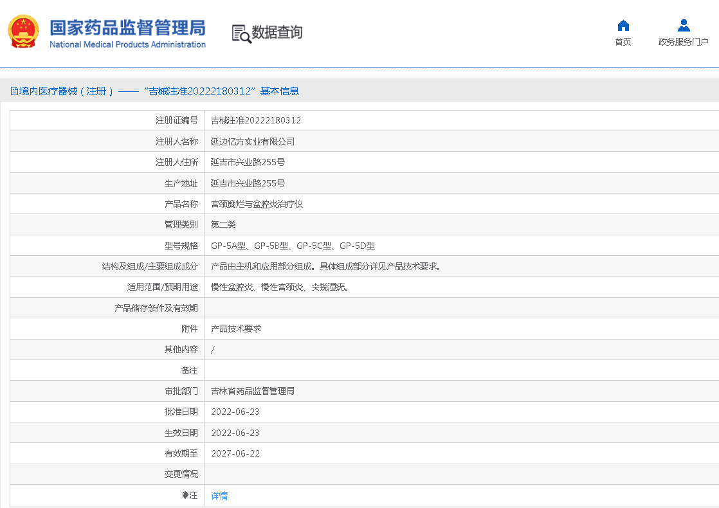Click the 首页 house icon

[x=623, y=26]
